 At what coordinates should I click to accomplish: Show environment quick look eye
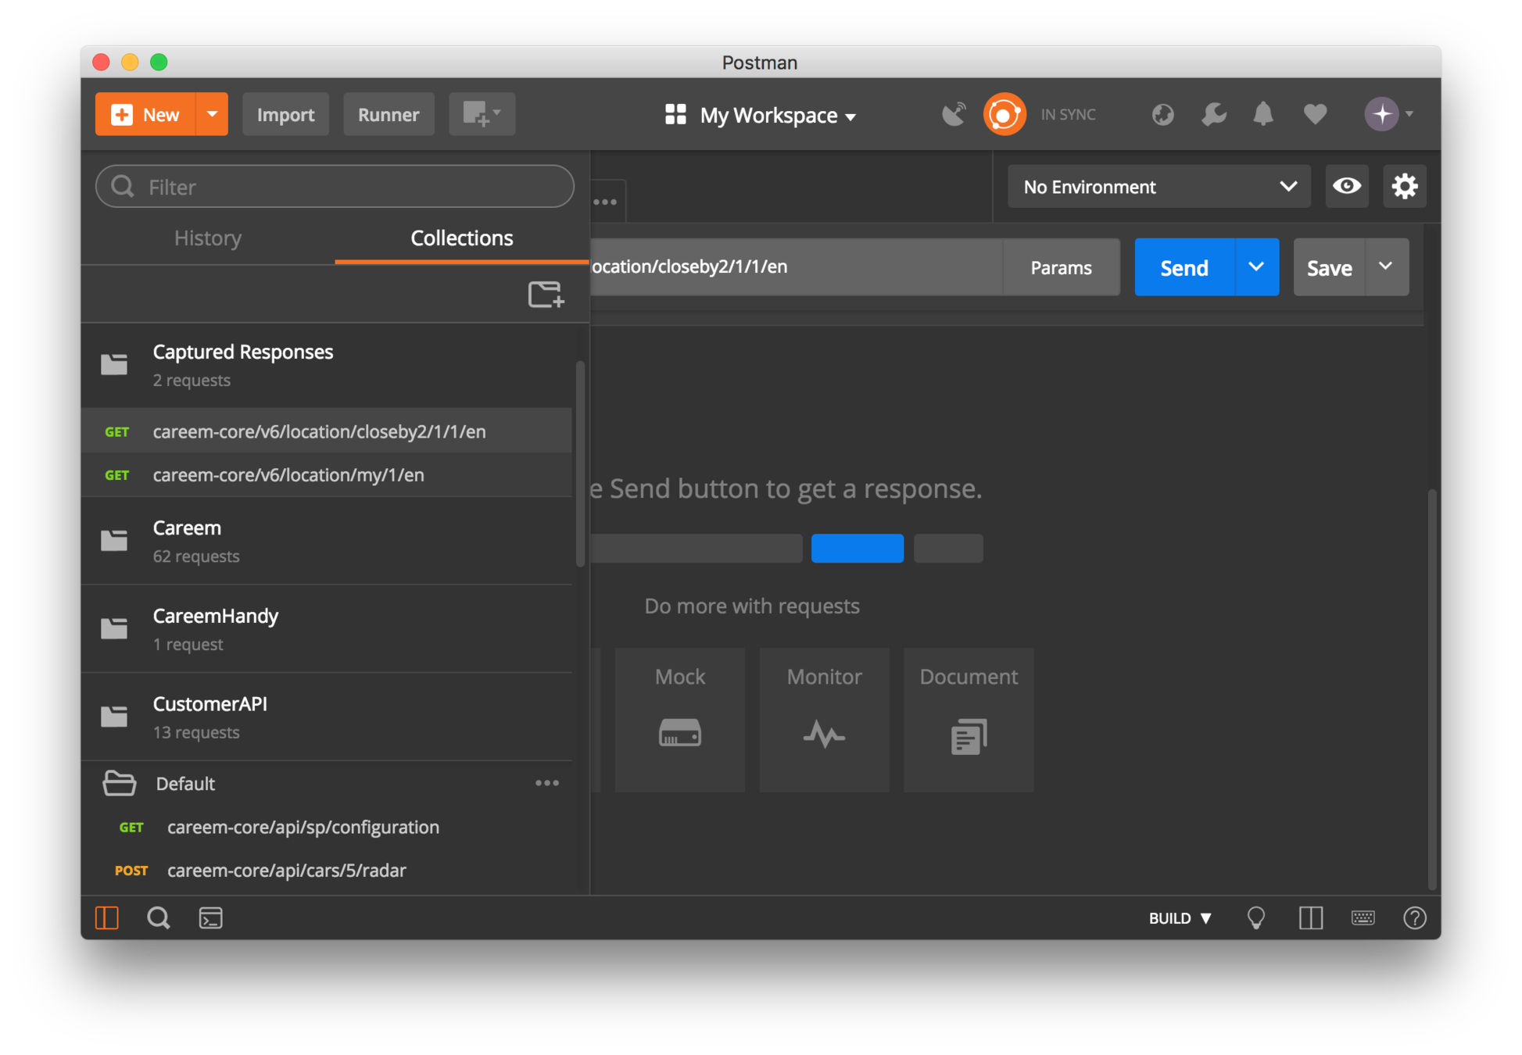(x=1346, y=186)
